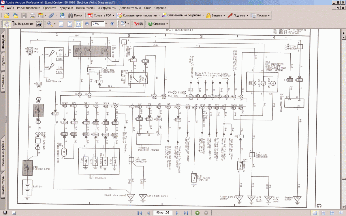
Task: Click the zoom out minus button
Action: (87, 24)
